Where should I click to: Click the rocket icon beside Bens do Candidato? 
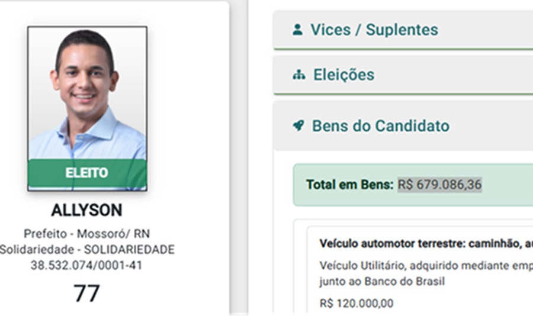[x=298, y=125]
